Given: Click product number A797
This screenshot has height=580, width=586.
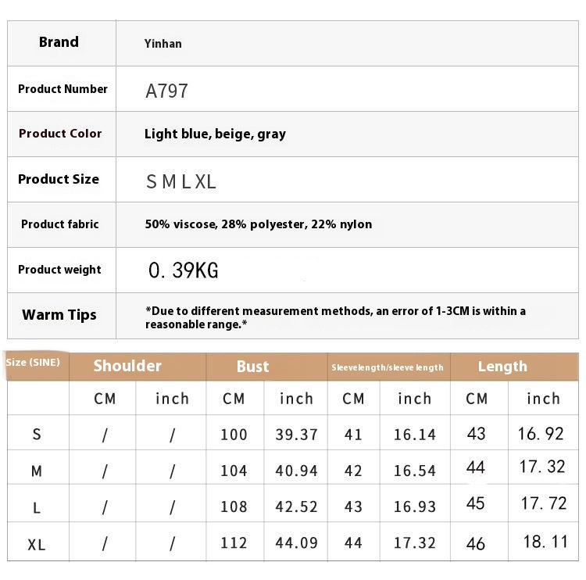Looking at the screenshot, I should (166, 91).
